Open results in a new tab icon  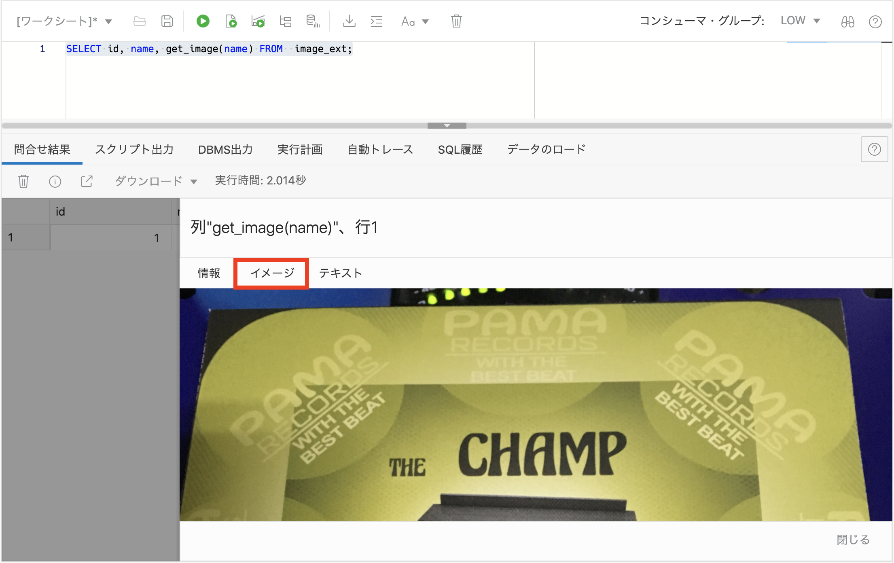click(x=87, y=181)
